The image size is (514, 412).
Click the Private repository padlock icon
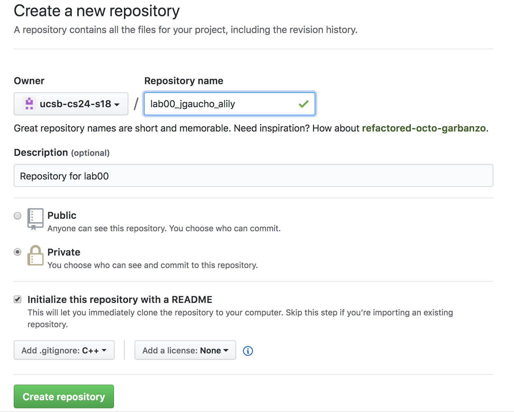coord(35,256)
